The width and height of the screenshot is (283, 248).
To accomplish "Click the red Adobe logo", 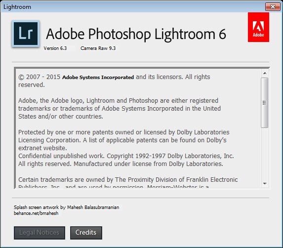I will 258,27.
